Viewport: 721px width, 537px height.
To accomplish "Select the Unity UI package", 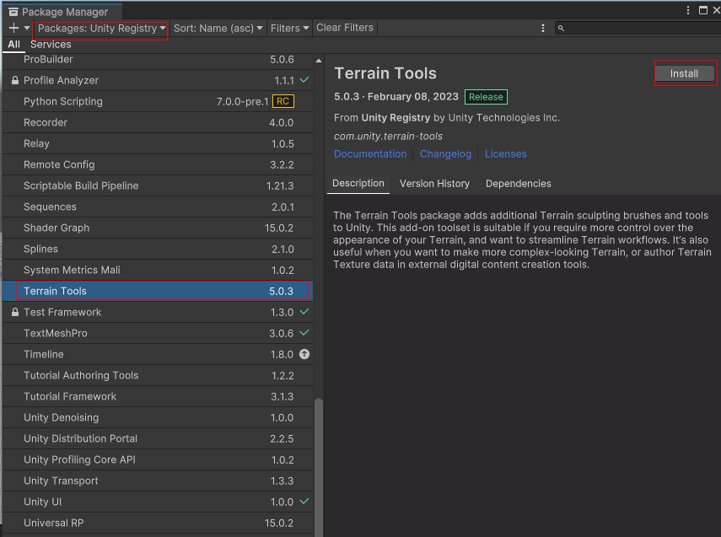I will click(x=158, y=502).
